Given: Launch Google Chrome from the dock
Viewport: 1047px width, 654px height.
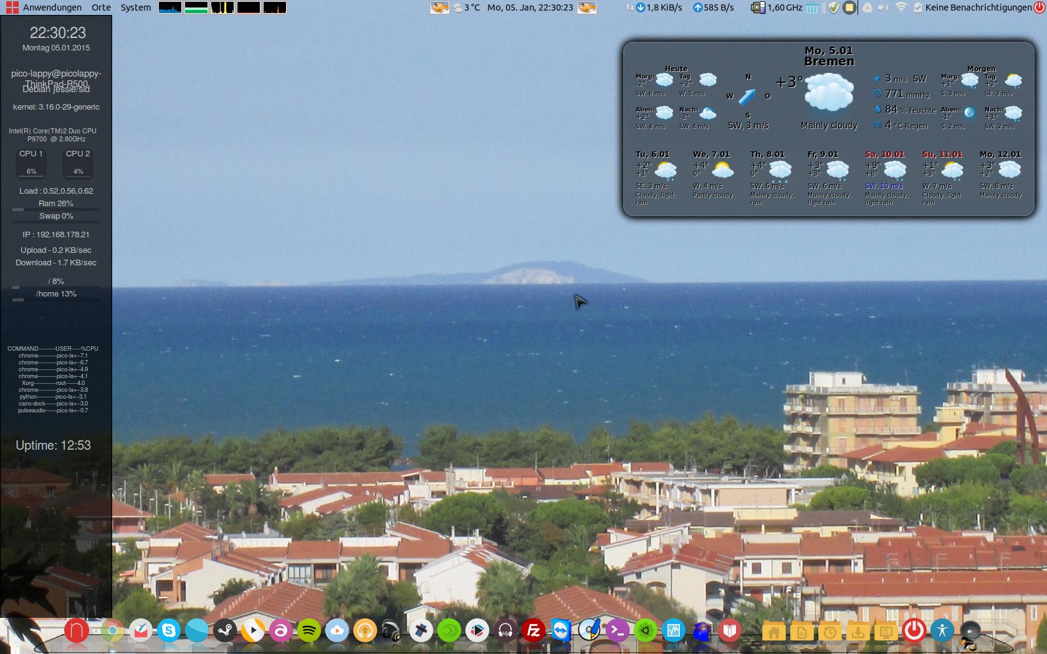Looking at the screenshot, I should click(x=112, y=631).
